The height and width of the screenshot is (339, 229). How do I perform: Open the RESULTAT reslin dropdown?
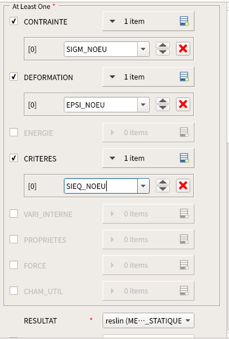pyautogui.click(x=148, y=320)
